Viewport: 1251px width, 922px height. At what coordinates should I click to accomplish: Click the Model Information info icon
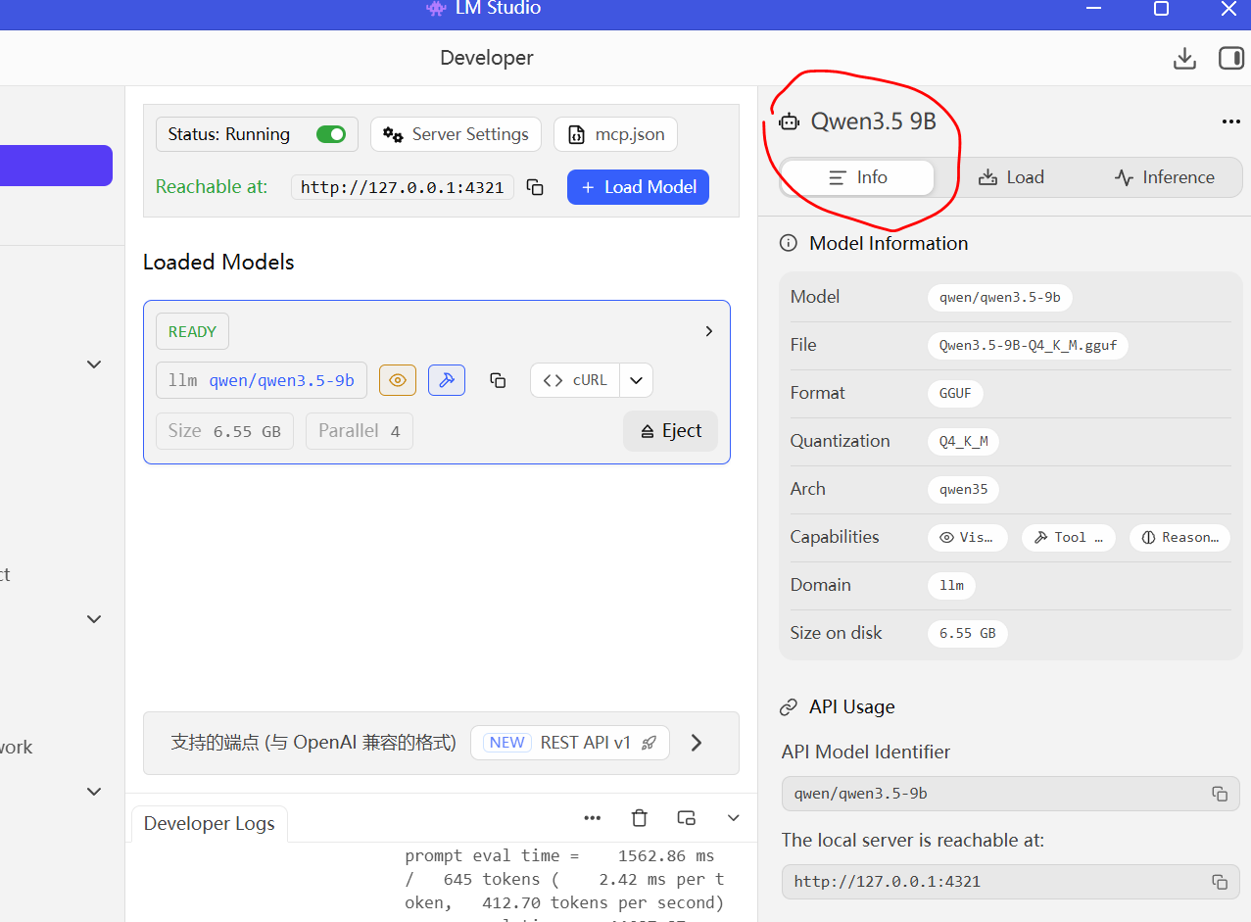788,243
